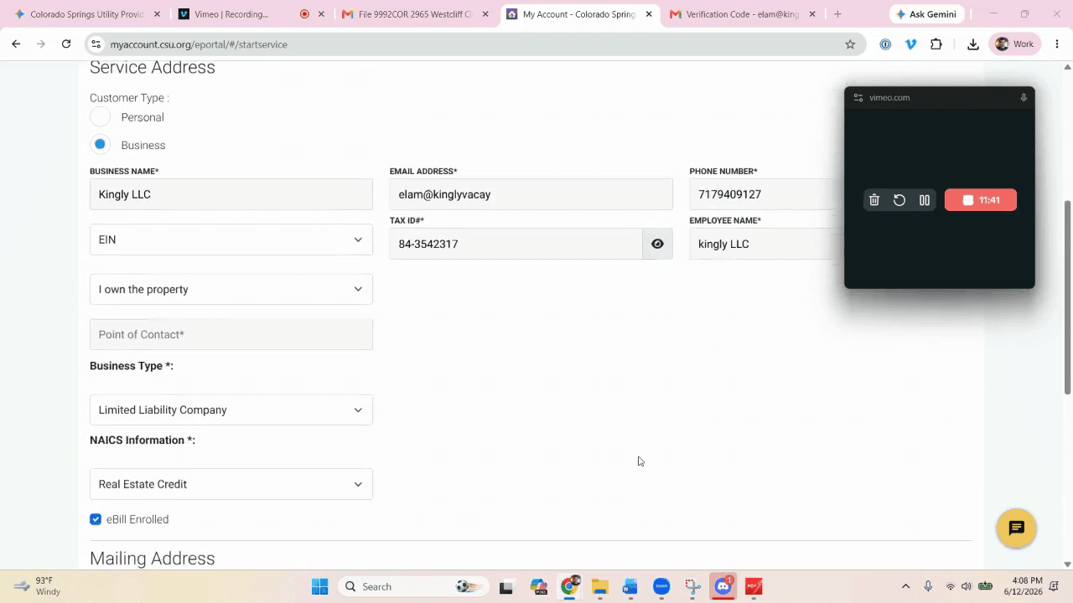Click the Point of Contact field
1073x603 pixels.
coord(231,334)
